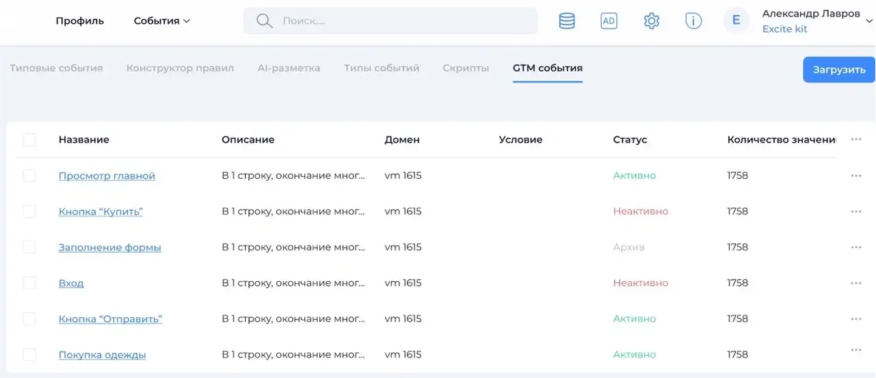Toggle the select-all checkbox in header
The width and height of the screenshot is (876, 378).
tap(29, 140)
